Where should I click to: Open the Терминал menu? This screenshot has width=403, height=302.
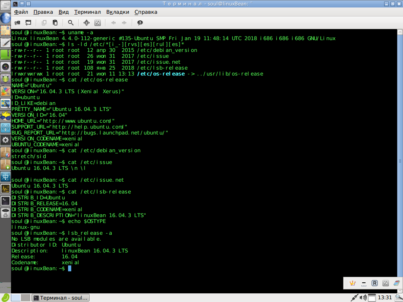[87, 12]
